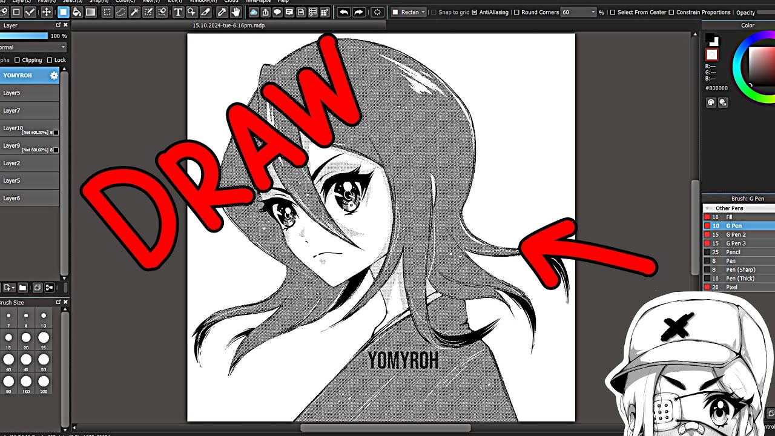775x436 pixels.
Task: Select Layer2 in the layer list
Action: click(30, 163)
